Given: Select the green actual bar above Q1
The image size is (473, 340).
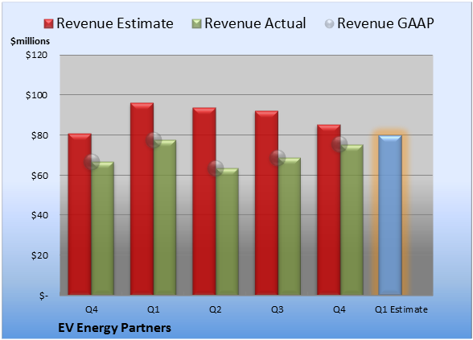Looking at the screenshot, I should (165, 218).
